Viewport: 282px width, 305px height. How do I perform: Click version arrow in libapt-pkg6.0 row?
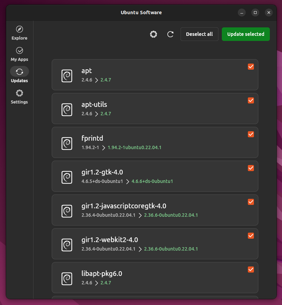point(96,283)
